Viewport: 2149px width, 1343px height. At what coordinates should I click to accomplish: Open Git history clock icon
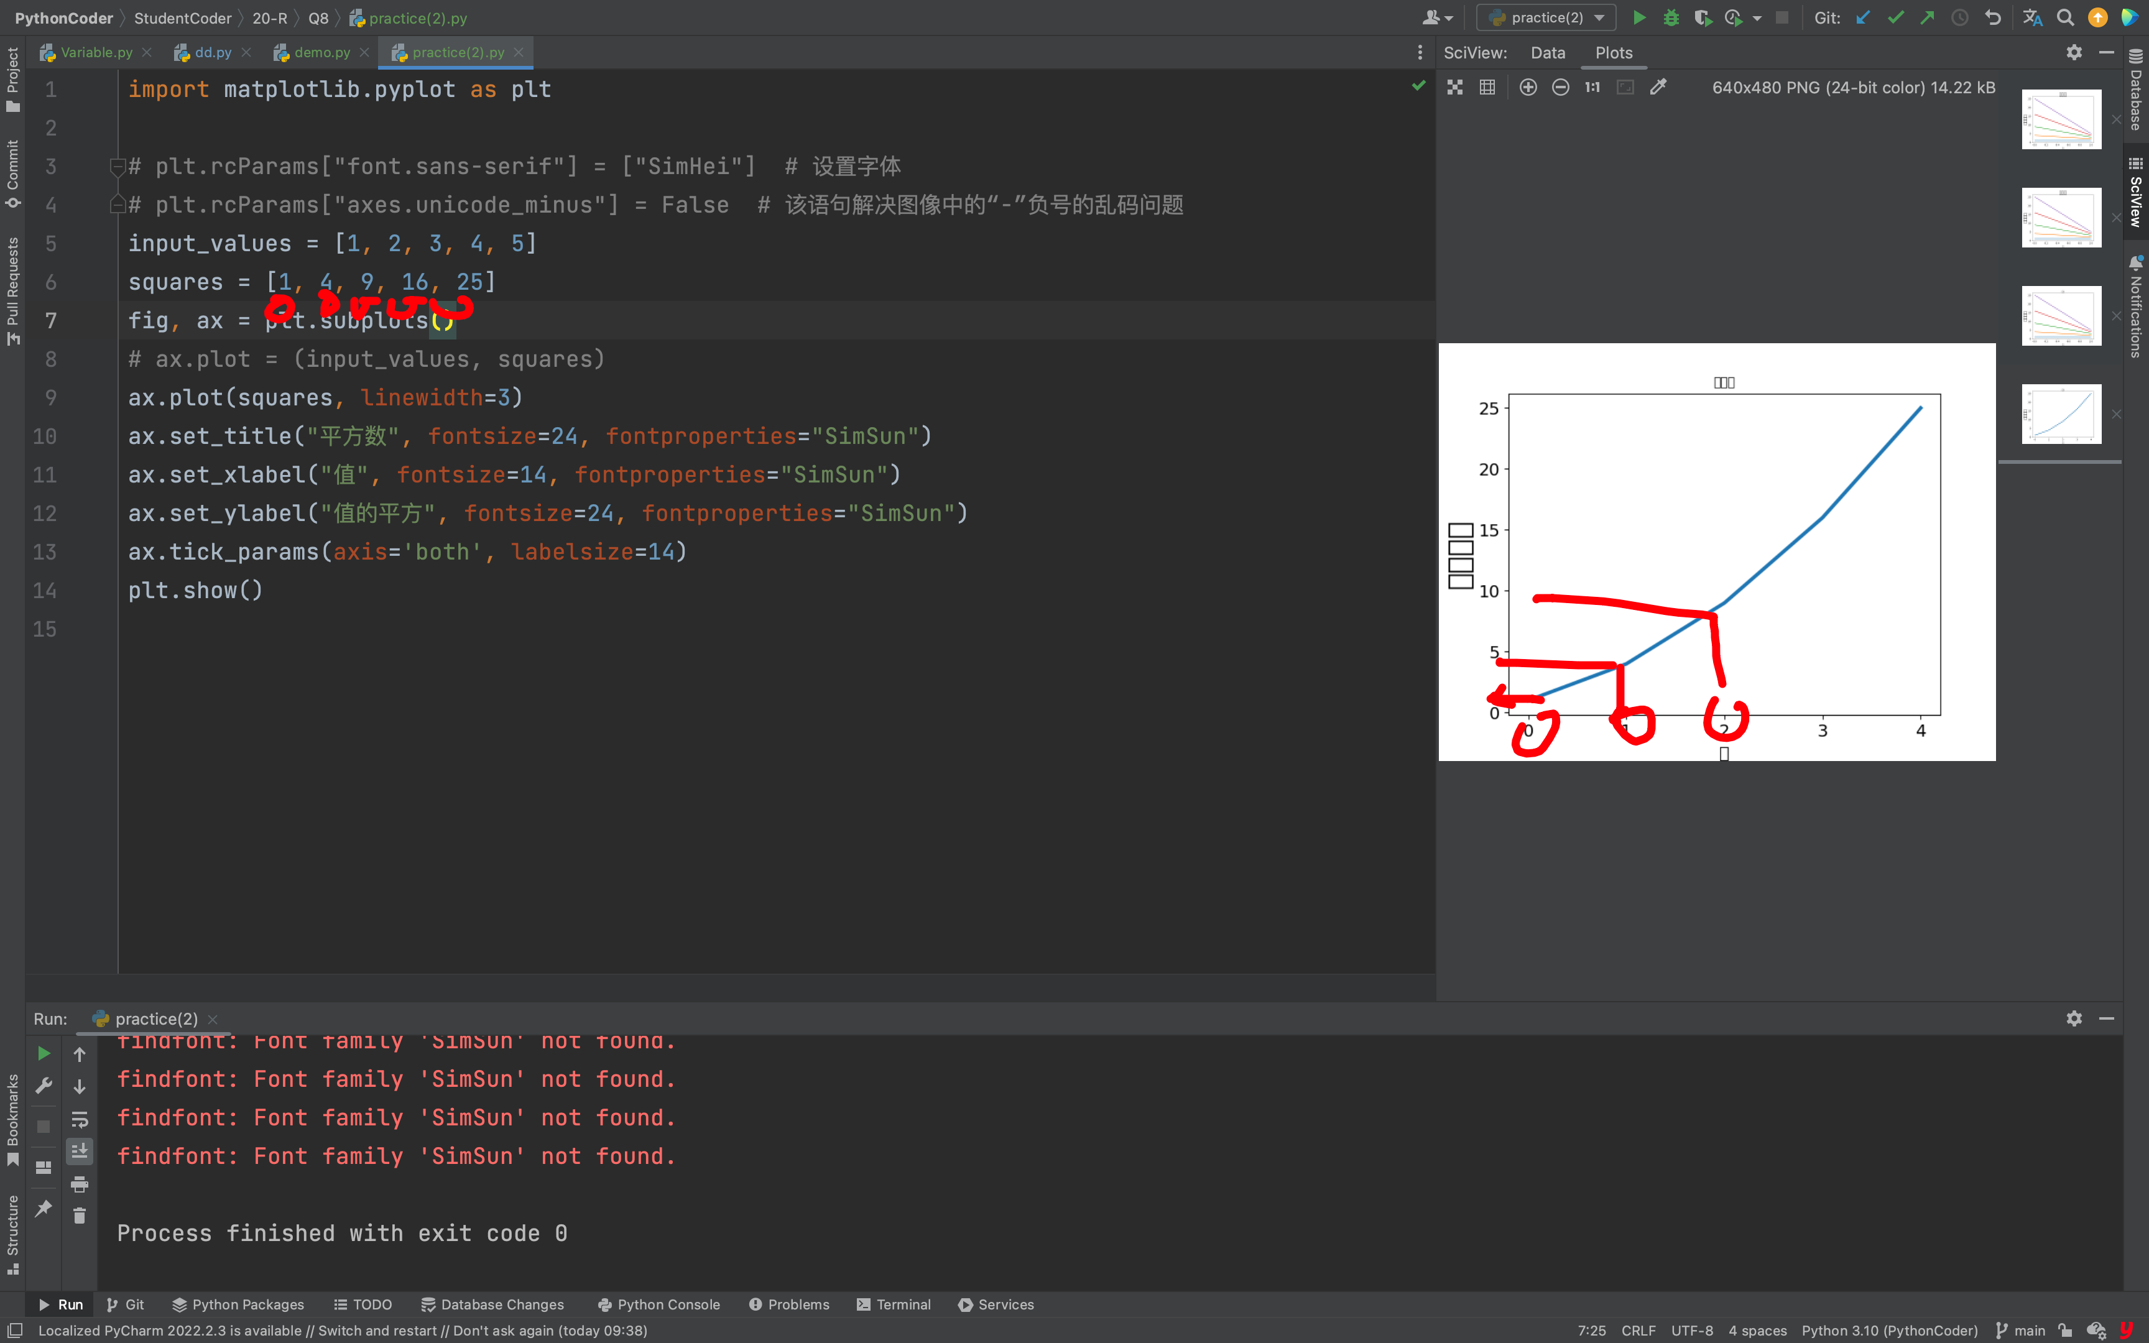point(1960,18)
